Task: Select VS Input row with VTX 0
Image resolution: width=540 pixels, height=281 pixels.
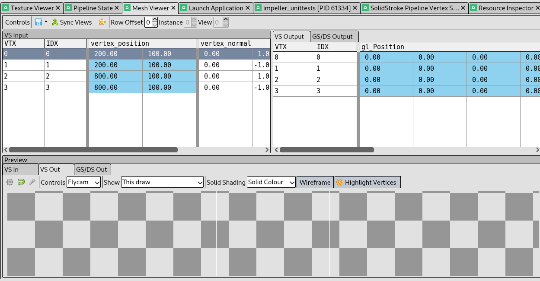Action: (136, 54)
